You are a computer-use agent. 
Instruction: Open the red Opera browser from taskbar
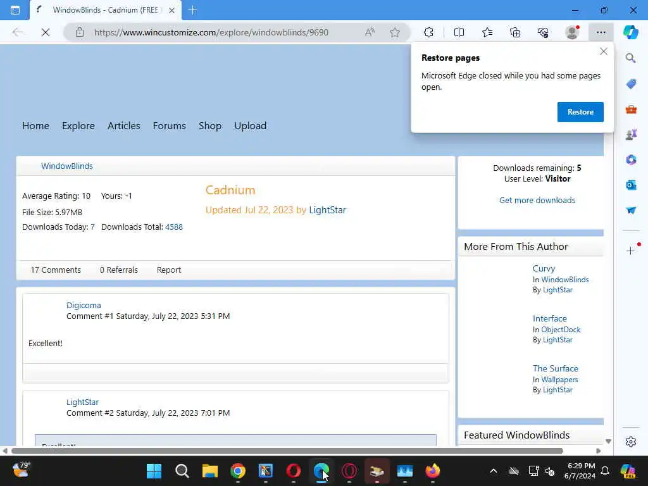click(x=294, y=471)
